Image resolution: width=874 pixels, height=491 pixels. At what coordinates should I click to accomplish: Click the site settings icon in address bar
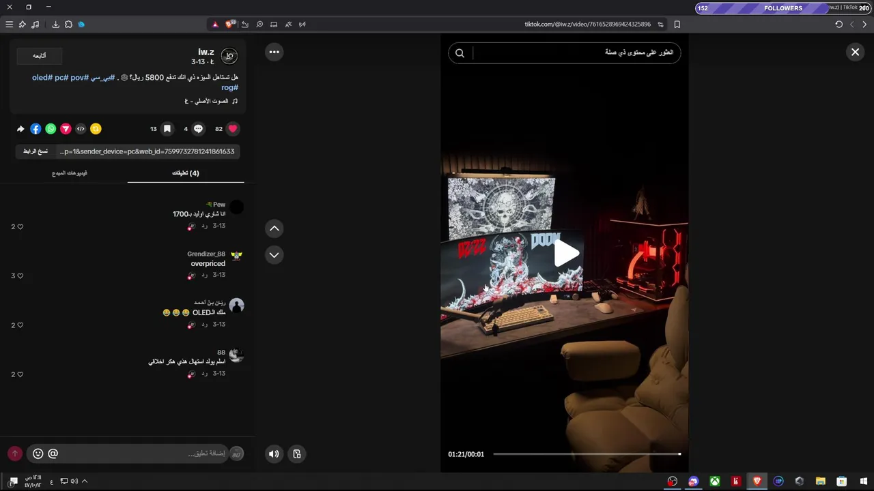click(x=660, y=24)
